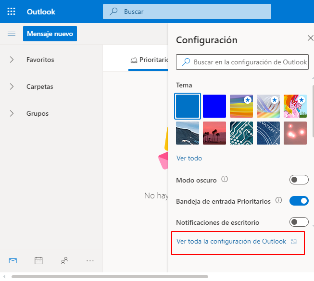Open the People contacts icon

click(64, 261)
